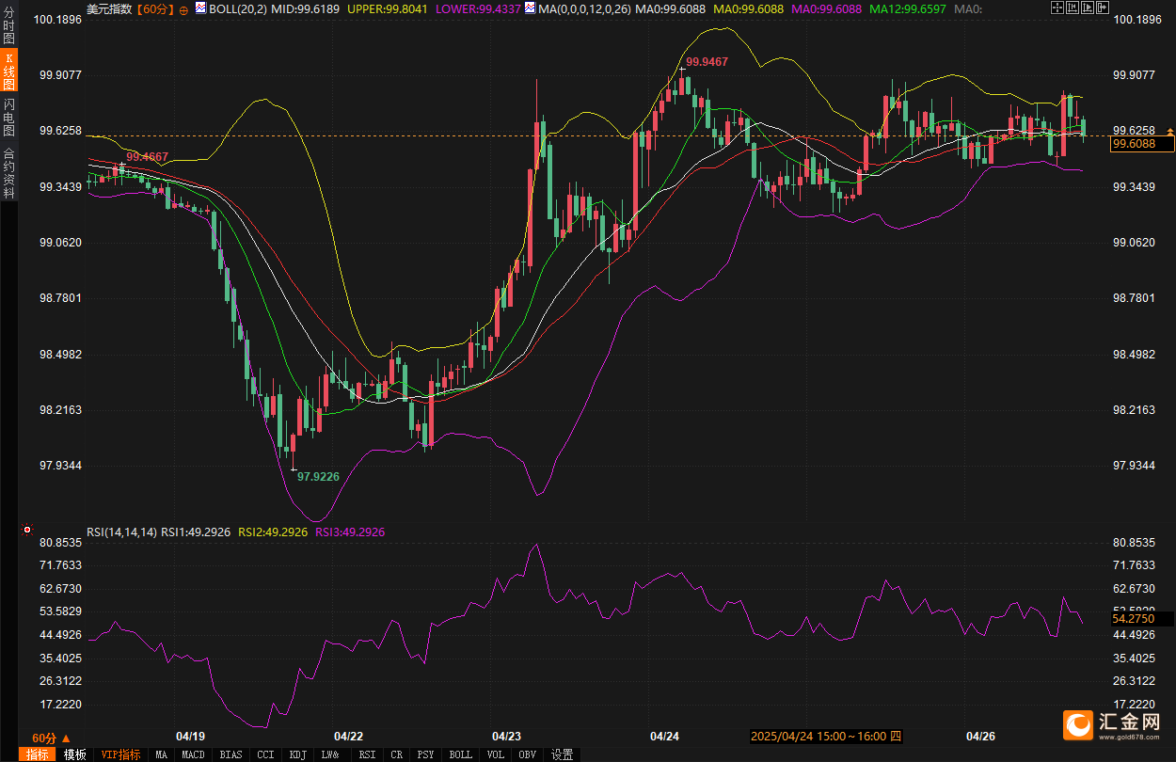Click the RSI(14,14,14) label
1176x762 pixels.
tap(121, 532)
